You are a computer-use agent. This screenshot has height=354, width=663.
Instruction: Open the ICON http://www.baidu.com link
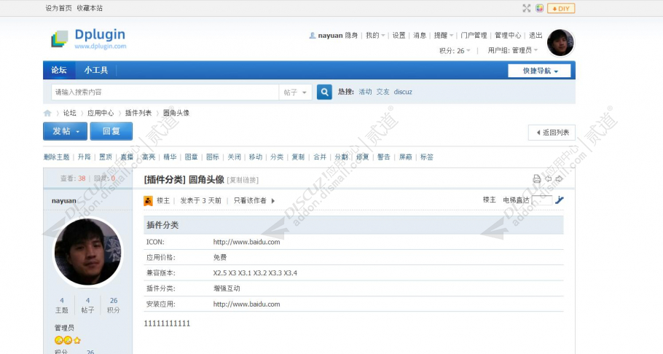point(246,242)
